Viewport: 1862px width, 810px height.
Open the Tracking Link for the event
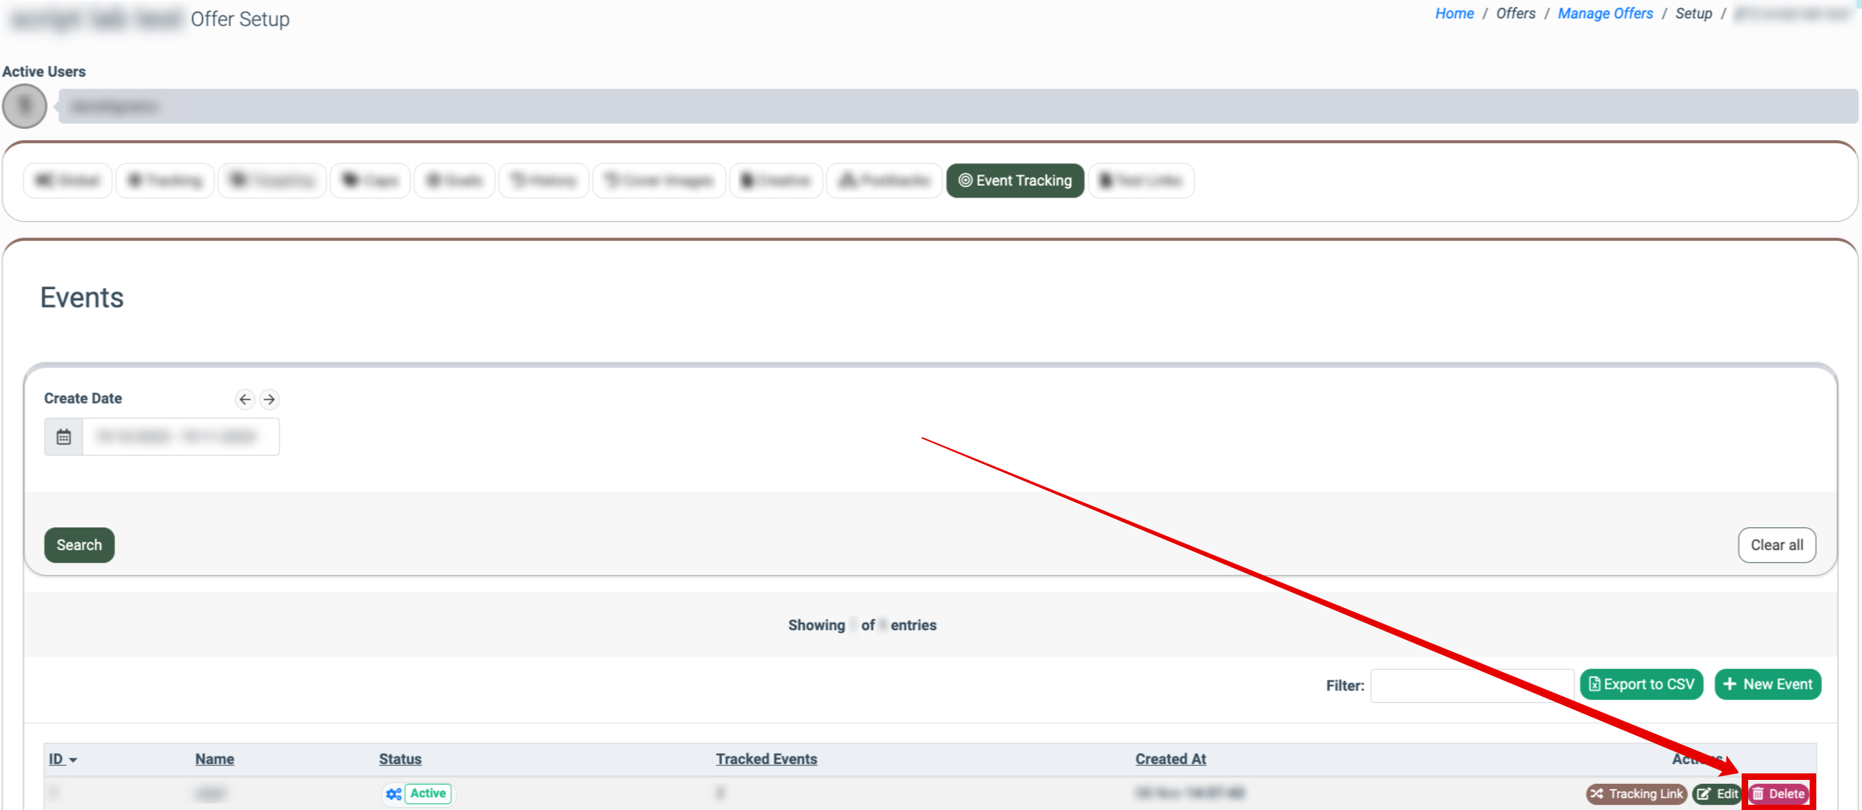[1636, 794]
